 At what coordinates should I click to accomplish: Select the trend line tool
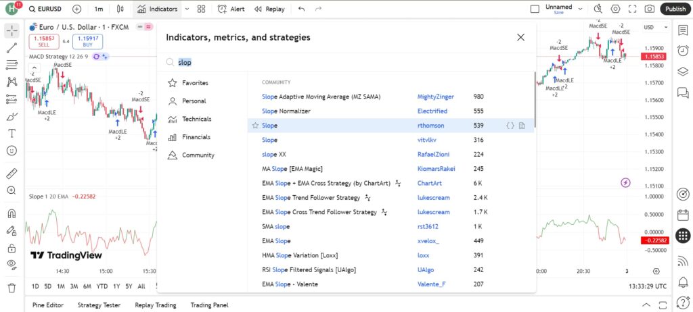point(12,48)
